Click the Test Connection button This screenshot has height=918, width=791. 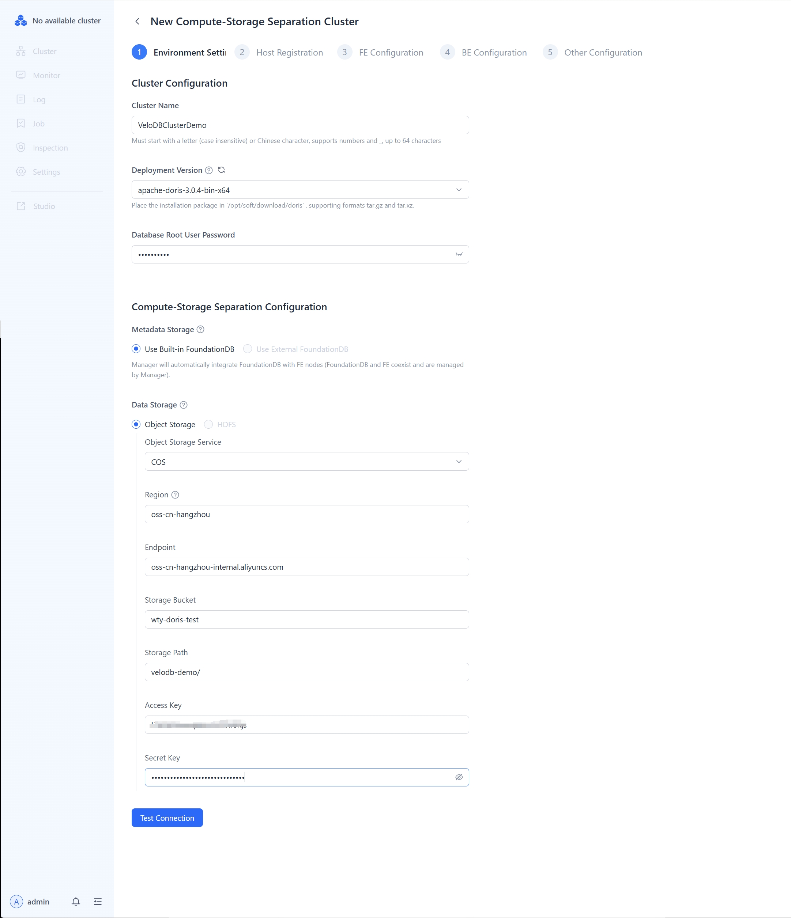(x=167, y=818)
